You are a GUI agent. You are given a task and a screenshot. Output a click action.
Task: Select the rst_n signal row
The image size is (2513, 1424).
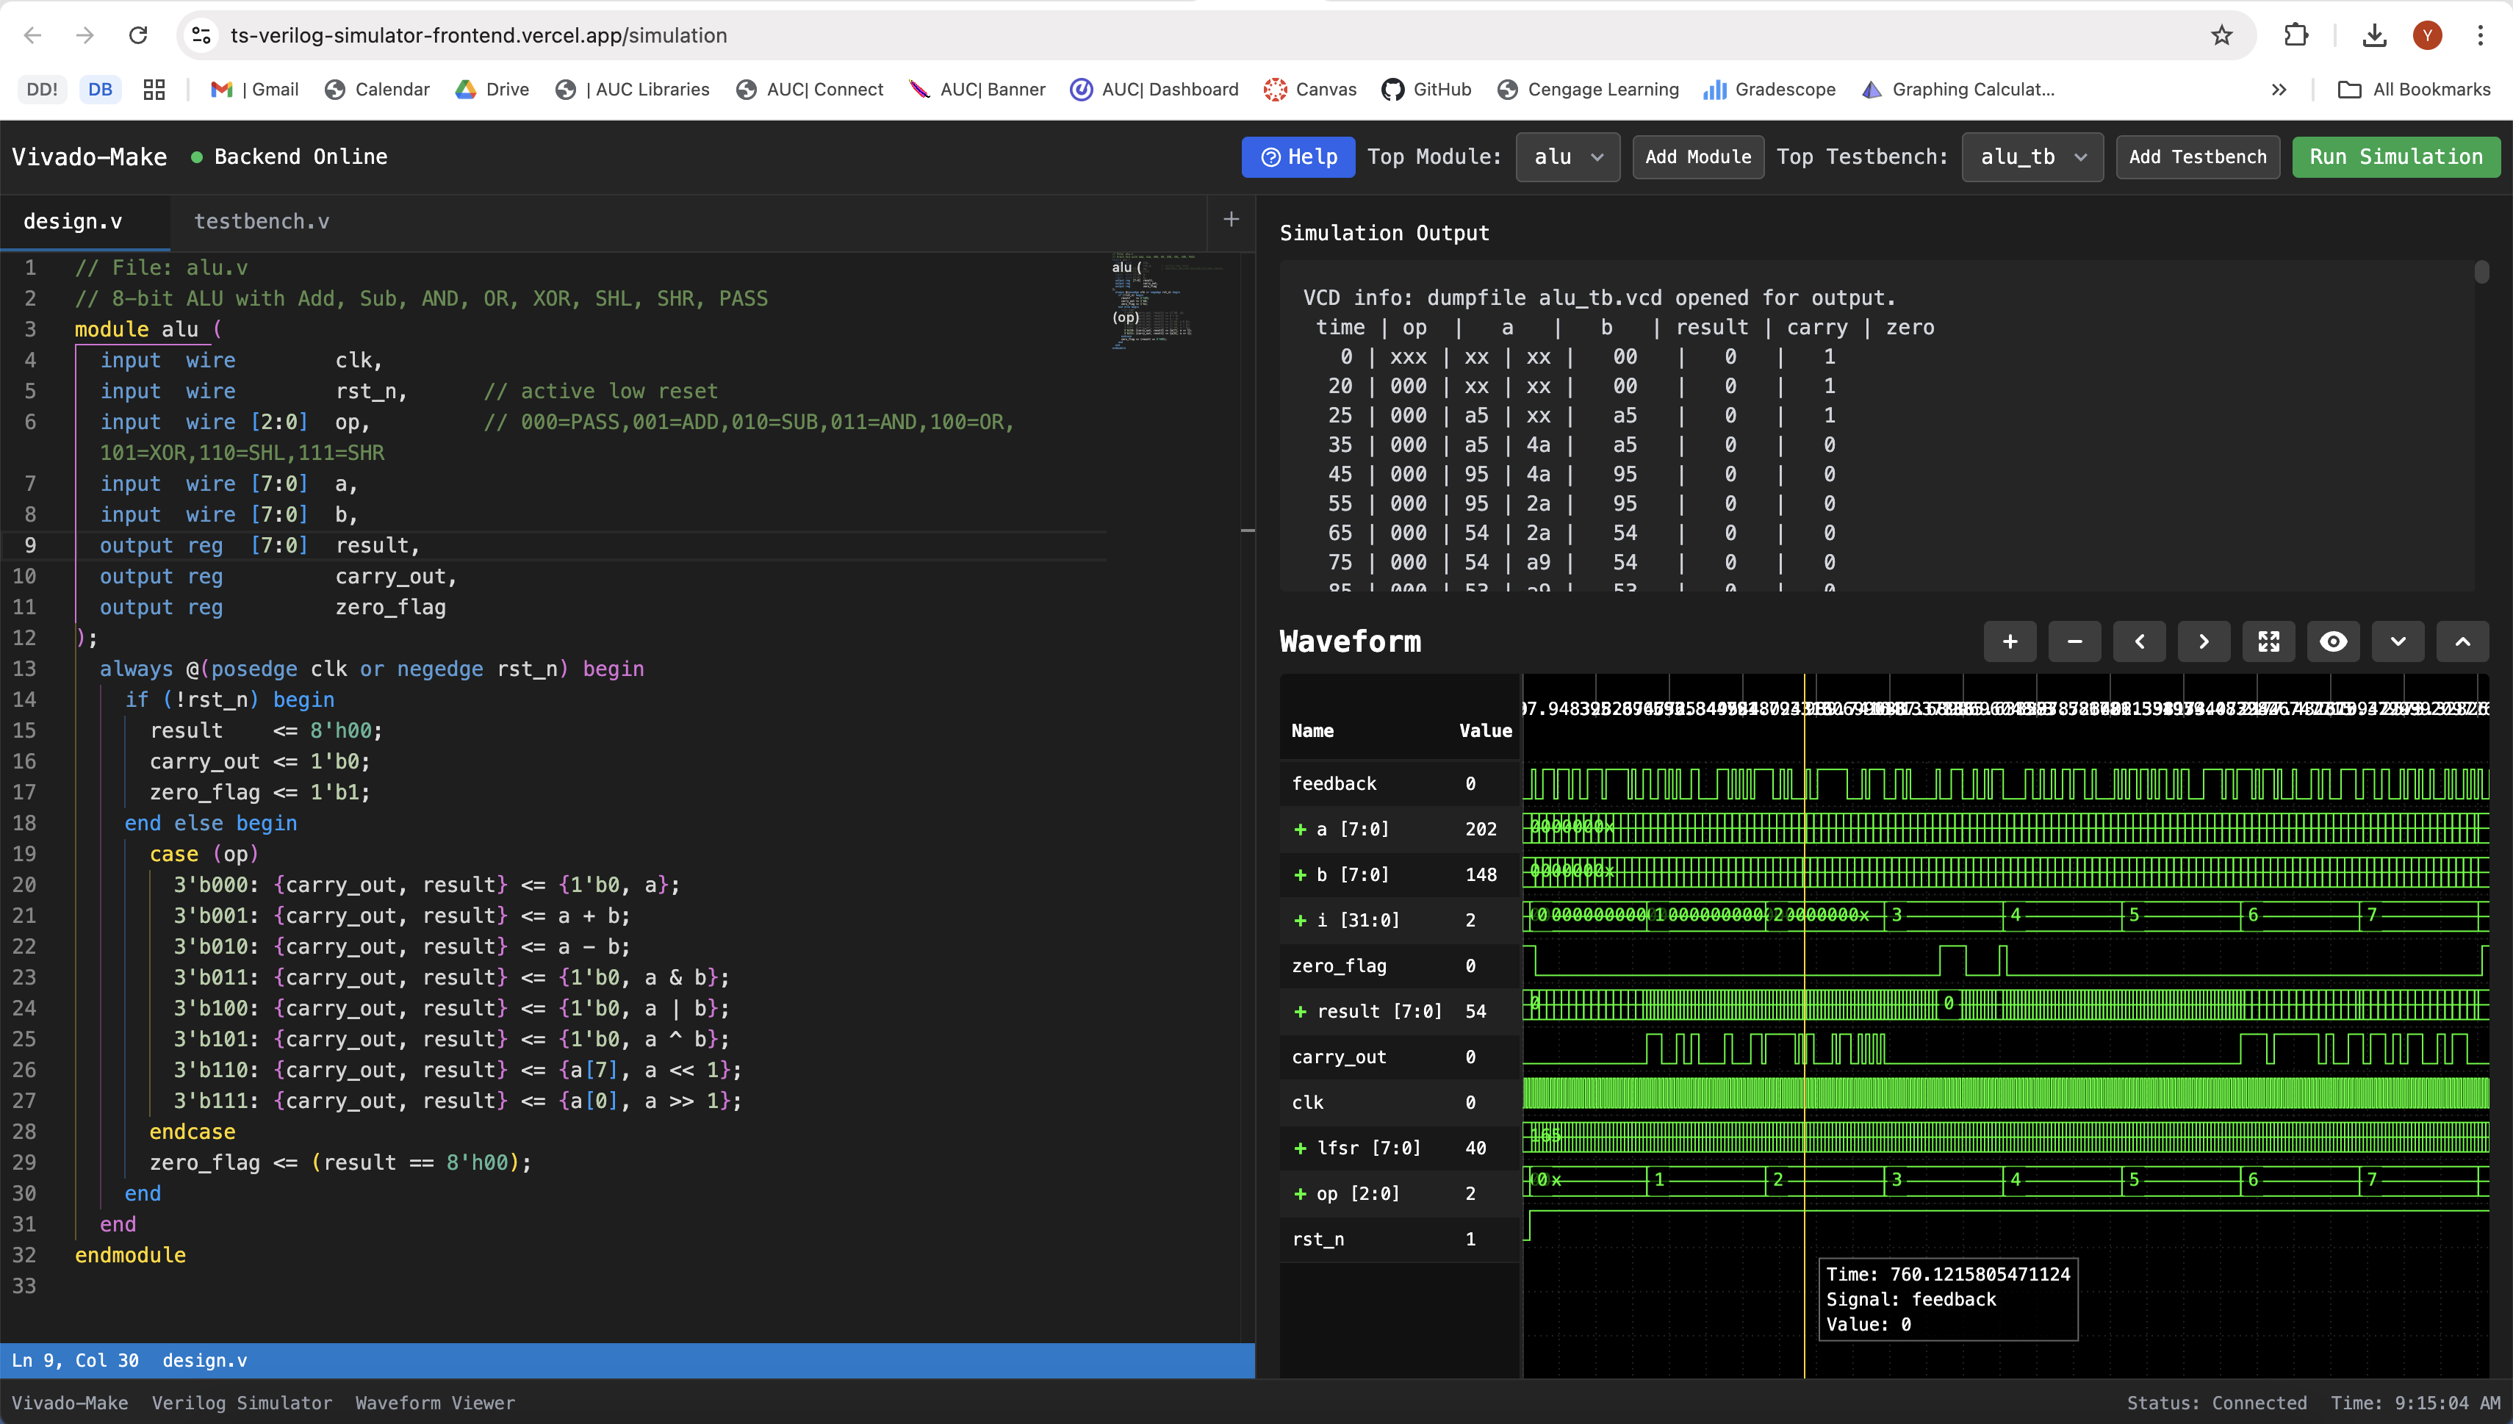click(x=1401, y=1239)
